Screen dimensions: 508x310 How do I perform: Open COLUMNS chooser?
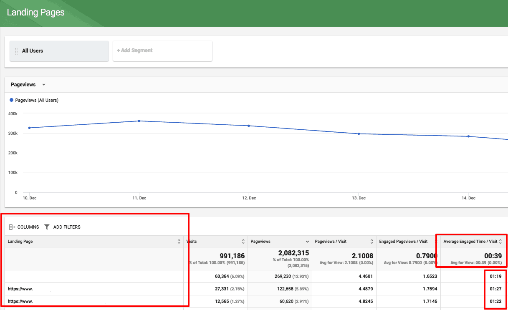tap(24, 227)
